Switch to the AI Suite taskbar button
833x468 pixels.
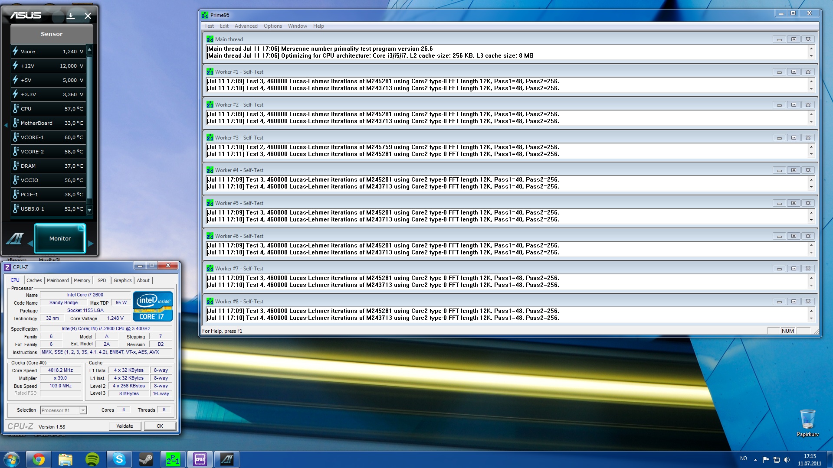coord(227,459)
